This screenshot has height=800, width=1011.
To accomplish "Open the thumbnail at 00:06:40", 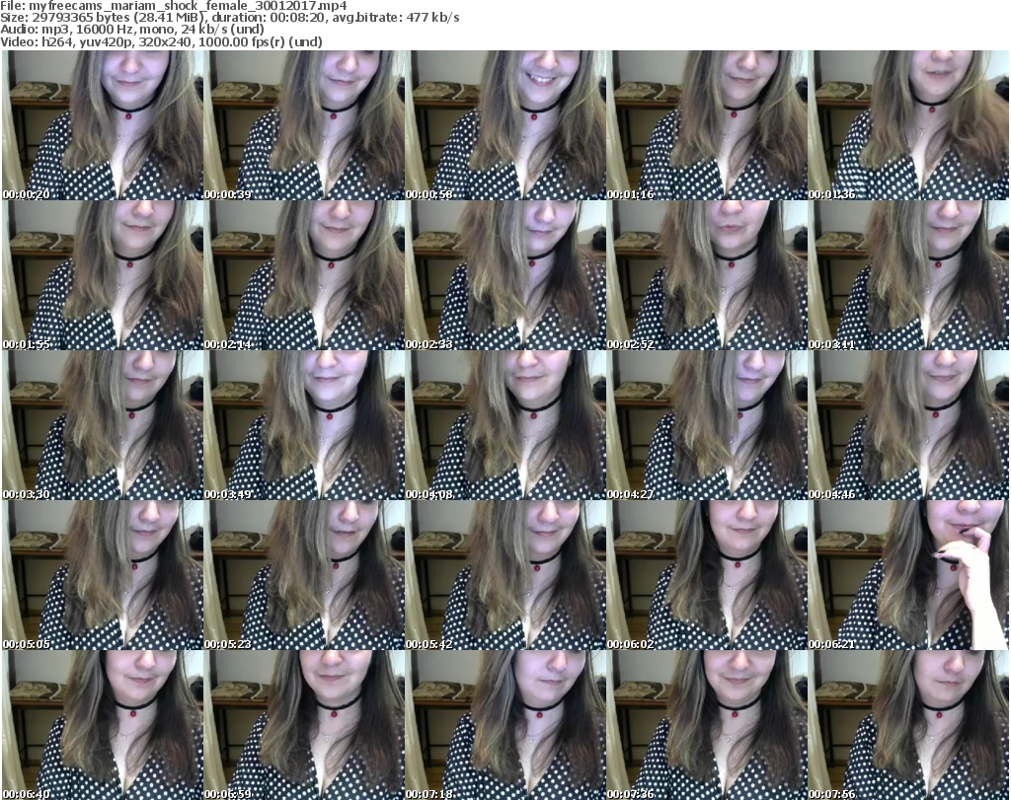I will [x=103, y=725].
